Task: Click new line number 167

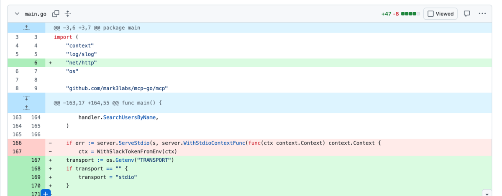Action: pyautogui.click(x=36, y=160)
